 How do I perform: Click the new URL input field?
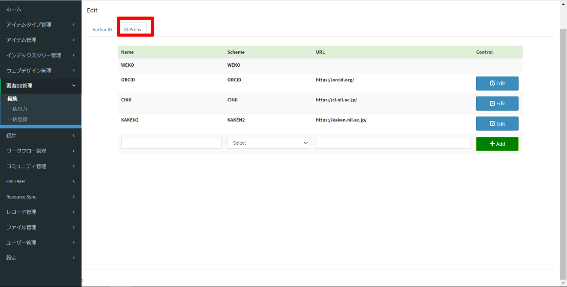coord(393,143)
